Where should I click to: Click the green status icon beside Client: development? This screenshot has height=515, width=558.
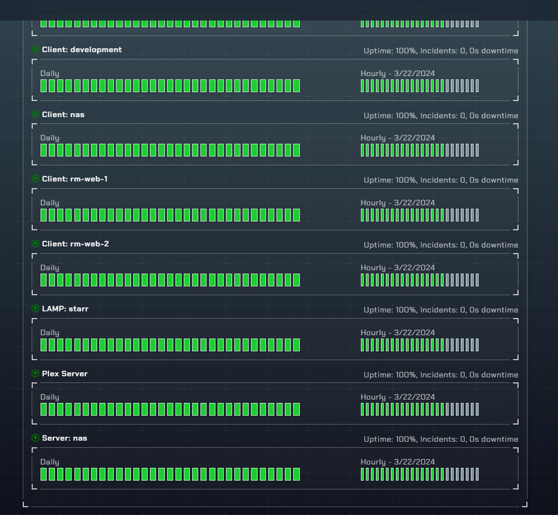click(x=36, y=49)
